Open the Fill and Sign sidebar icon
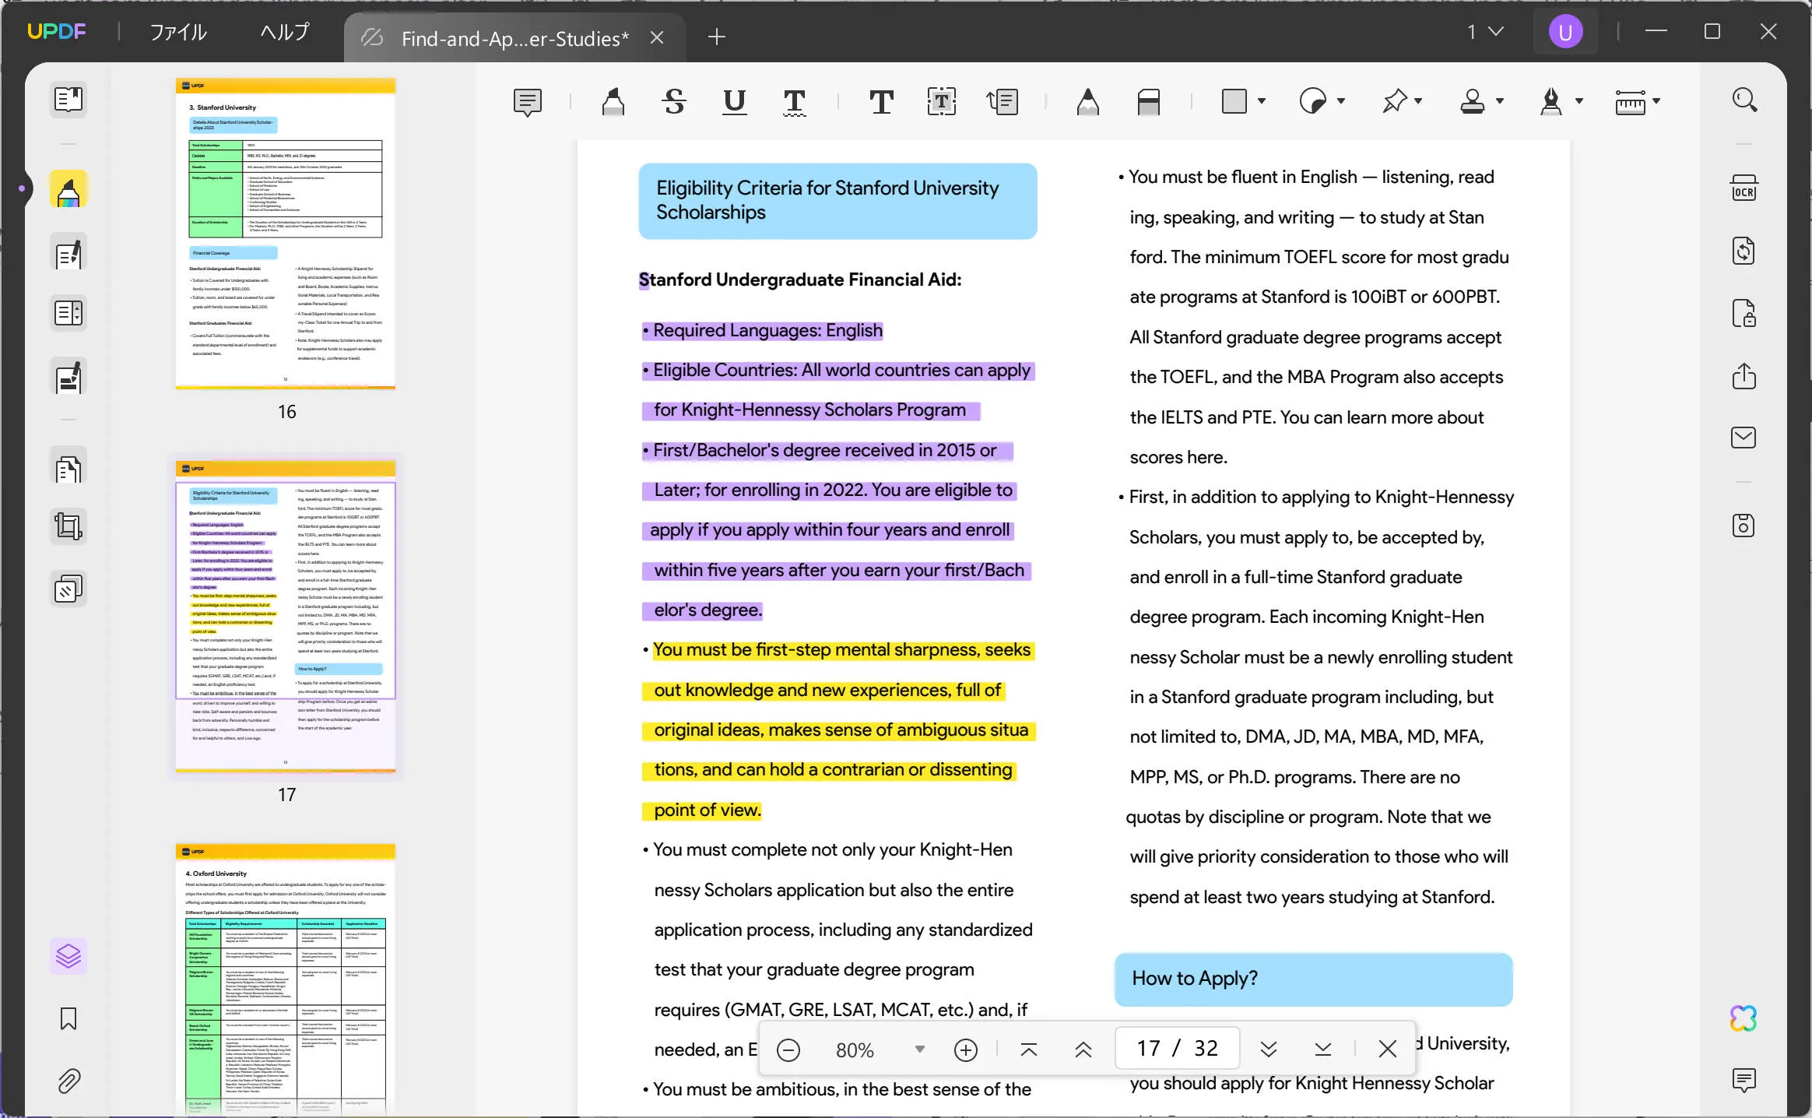 pos(68,378)
